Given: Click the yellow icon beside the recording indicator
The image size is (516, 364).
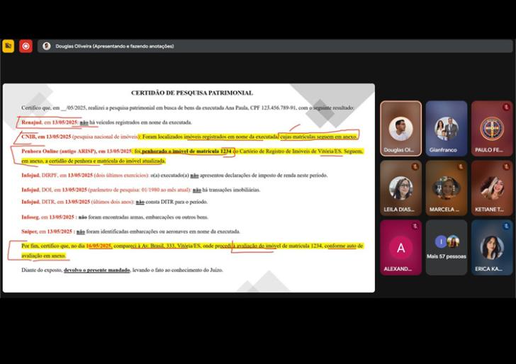Looking at the screenshot, I should 9,46.
